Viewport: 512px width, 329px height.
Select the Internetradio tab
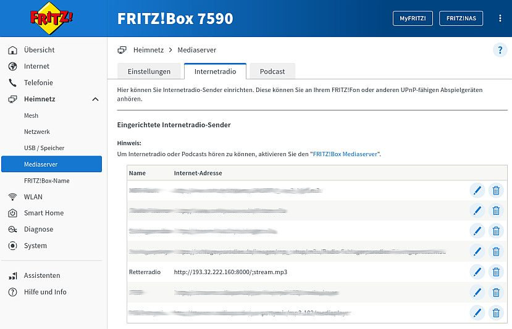pyautogui.click(x=215, y=71)
